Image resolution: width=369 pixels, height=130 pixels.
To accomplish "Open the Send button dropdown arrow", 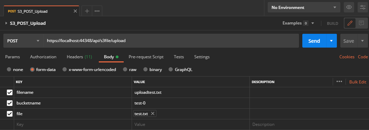I will [331, 41].
